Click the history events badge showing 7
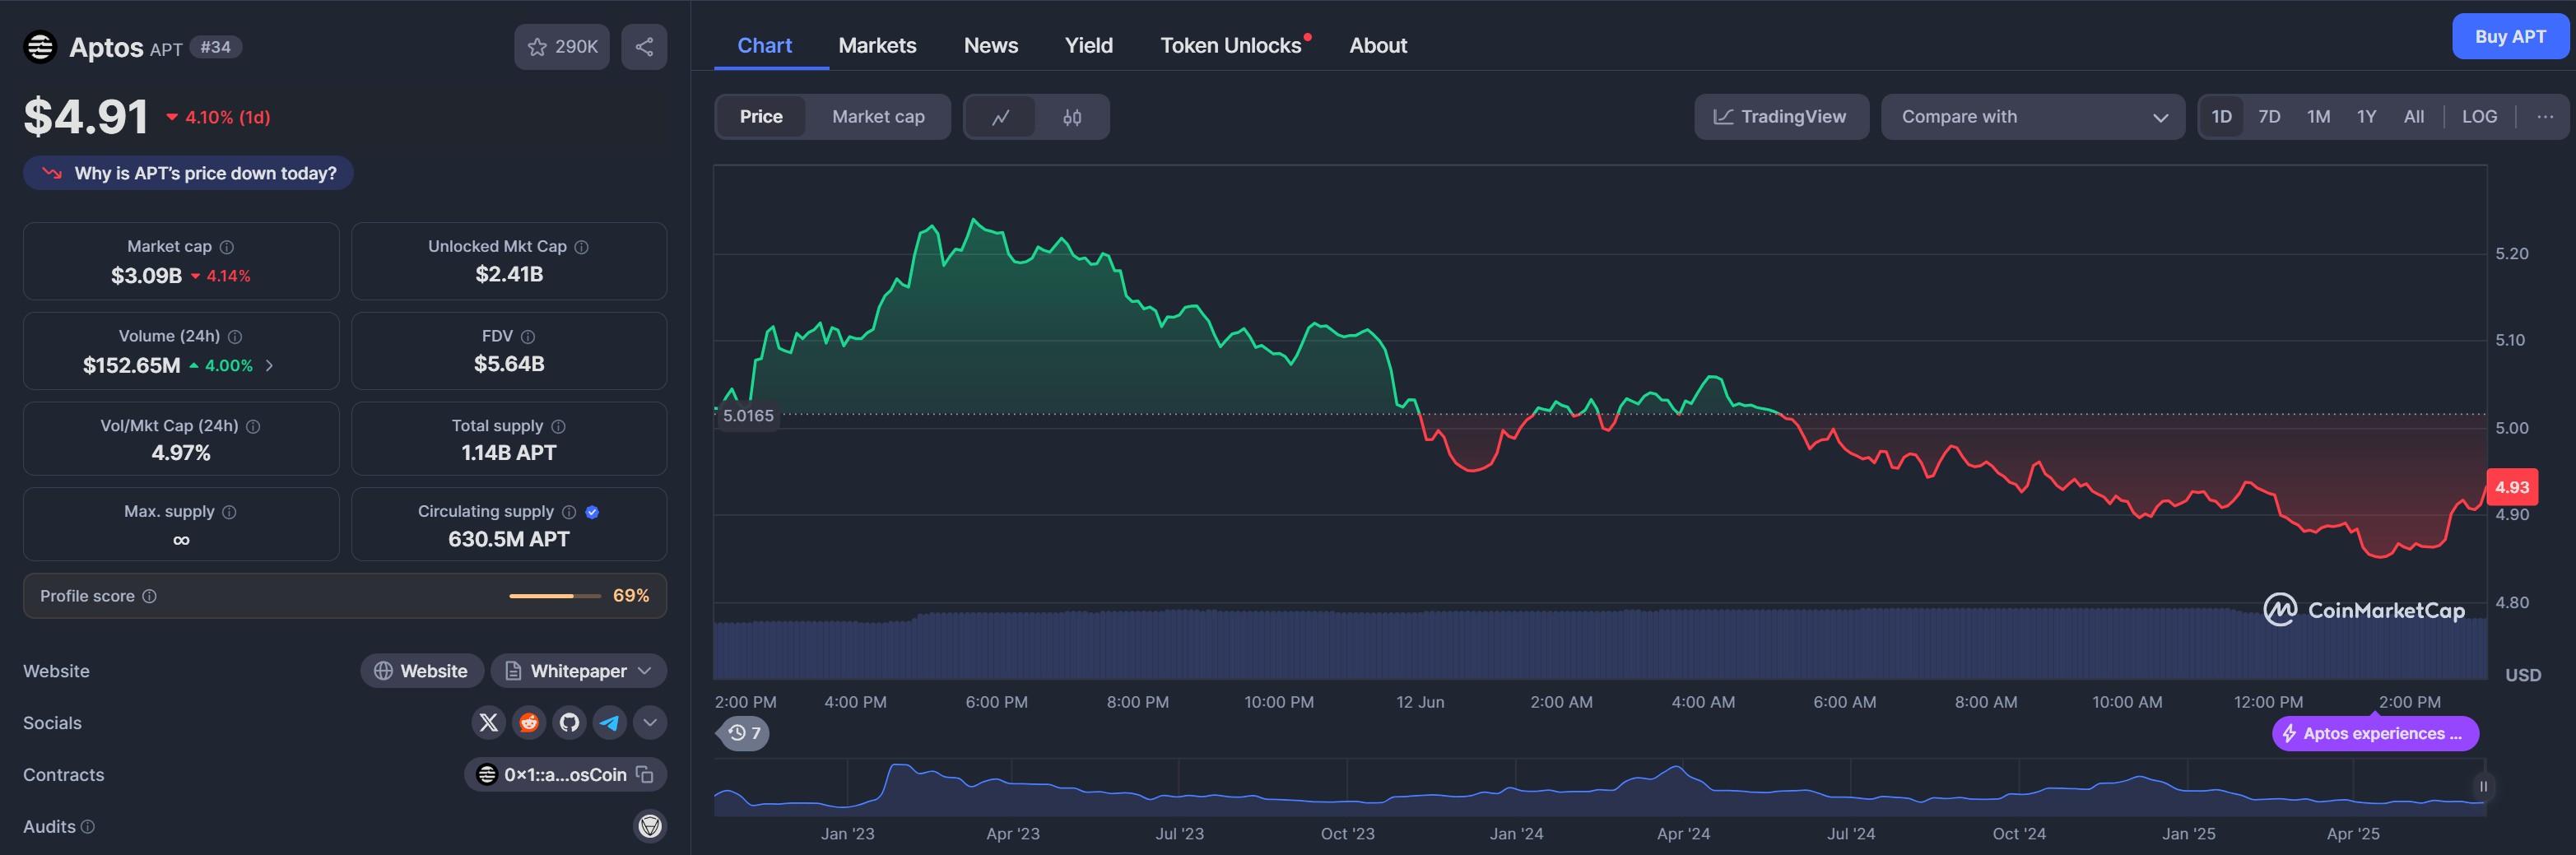The height and width of the screenshot is (855, 2576). (744, 733)
